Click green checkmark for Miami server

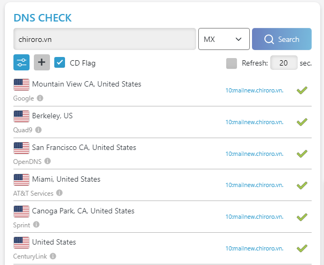click(302, 185)
